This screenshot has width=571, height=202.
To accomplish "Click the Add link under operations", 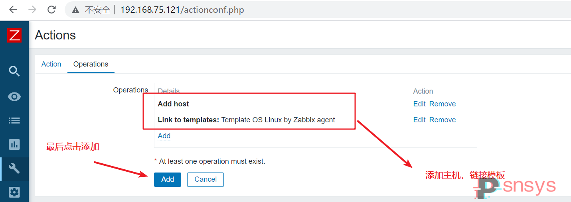I will [x=164, y=136].
